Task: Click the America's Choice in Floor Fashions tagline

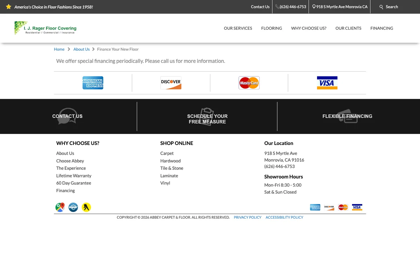Action: (54, 7)
